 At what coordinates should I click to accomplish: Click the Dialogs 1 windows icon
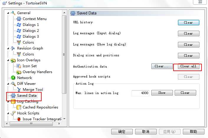coord(19,25)
